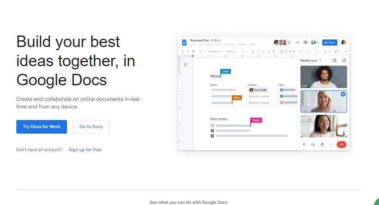Click the Ideas heading in document
This screenshot has height=205, width=379.
click(x=215, y=76)
